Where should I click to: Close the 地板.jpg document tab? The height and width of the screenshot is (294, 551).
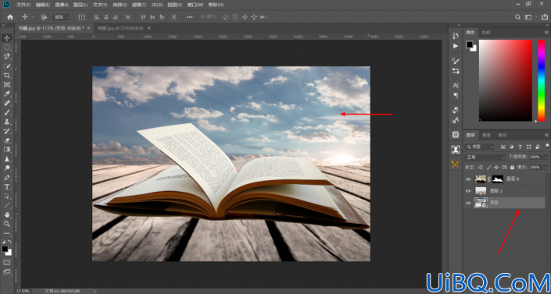click(x=149, y=28)
